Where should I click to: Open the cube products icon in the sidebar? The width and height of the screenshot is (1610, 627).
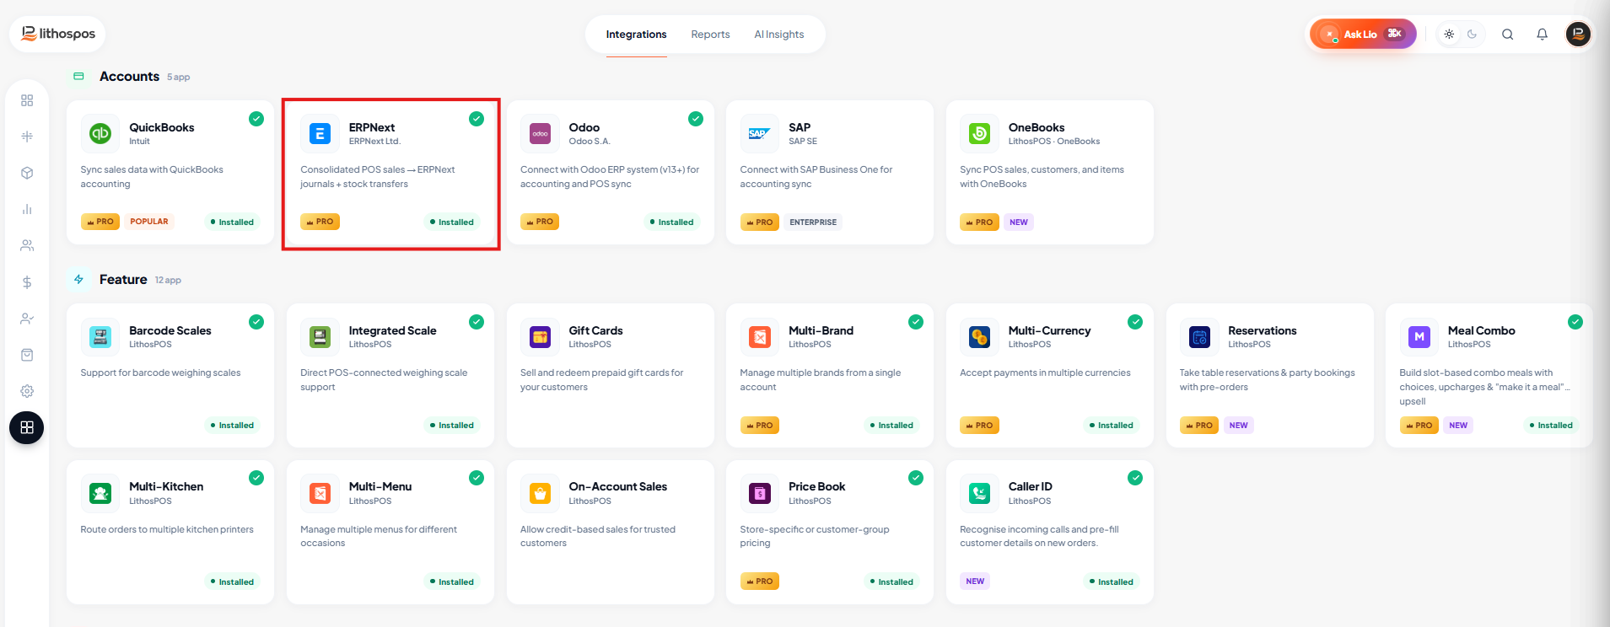[x=27, y=173]
